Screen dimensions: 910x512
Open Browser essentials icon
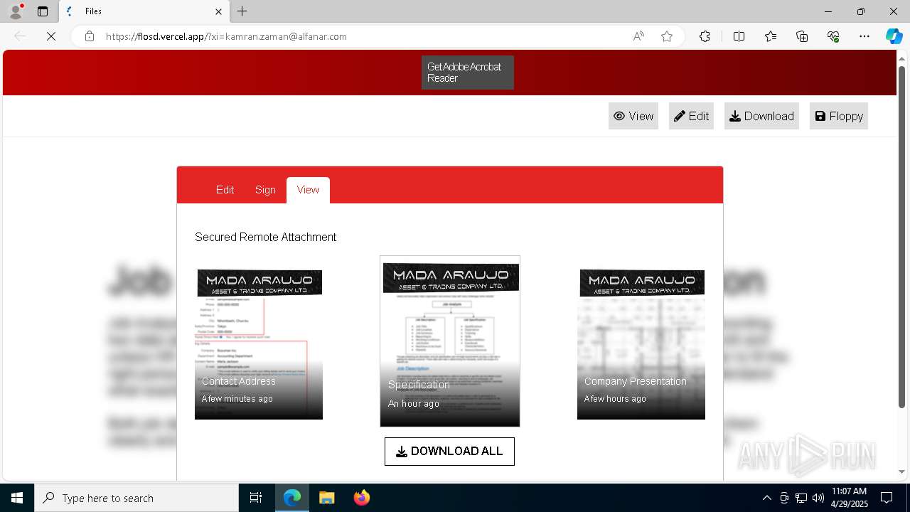(833, 36)
